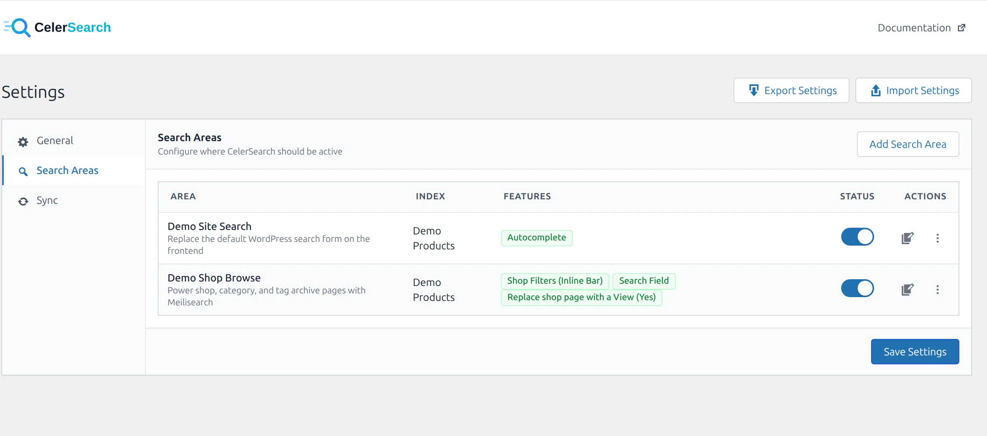
Task: Disable the Demo Shop Browse status toggle
Action: click(x=857, y=289)
